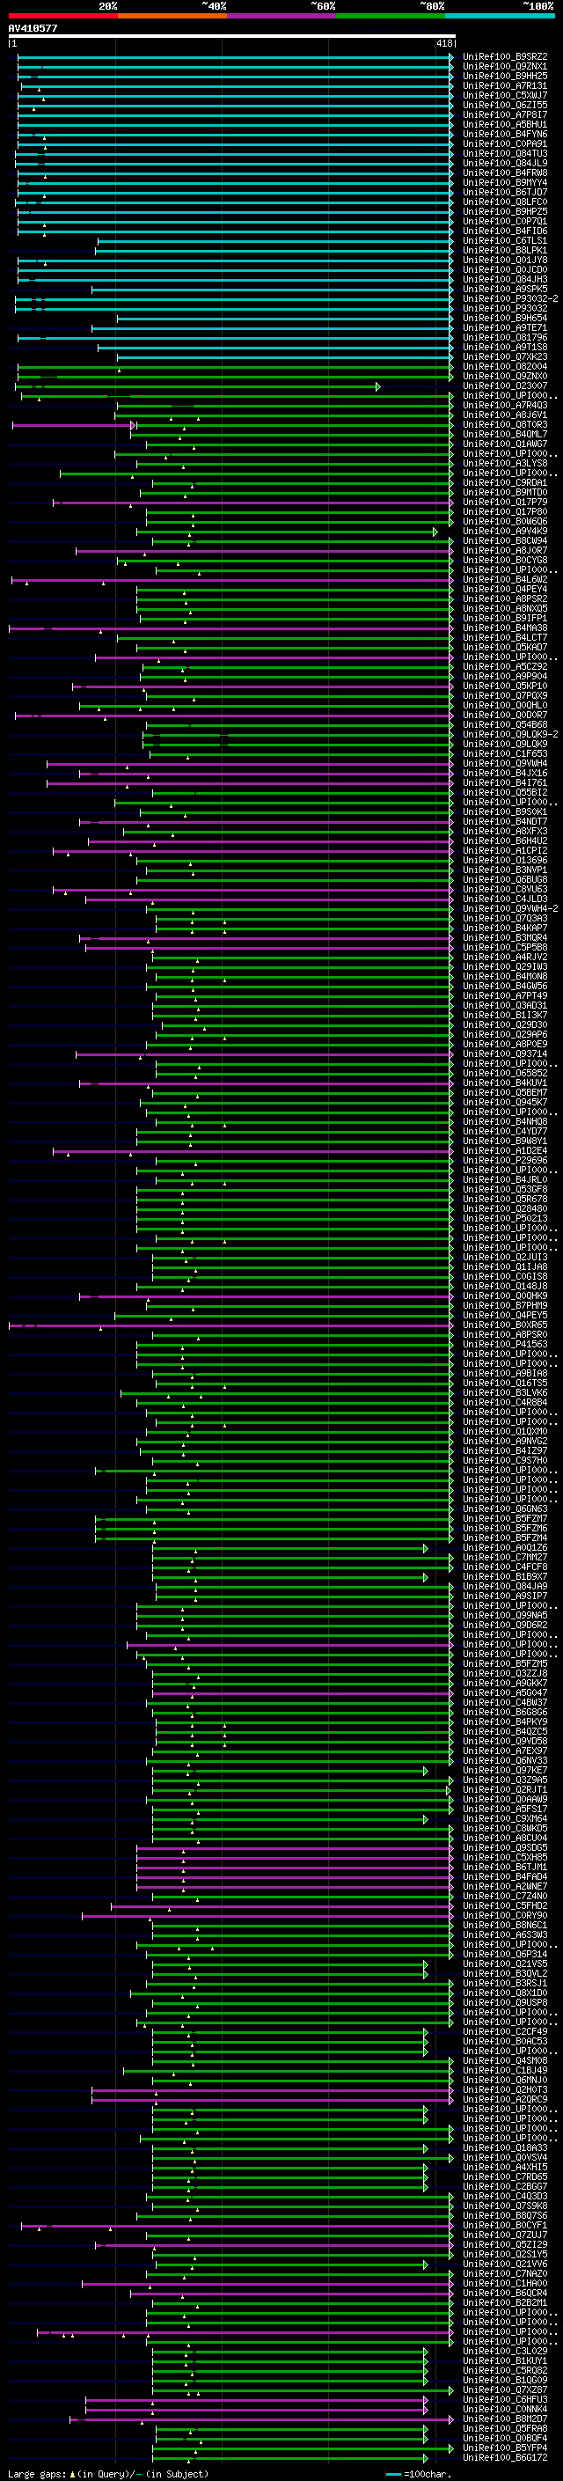The image size is (563, 2481).
Task: Select label UniRef100_Q17P79
Action: (505, 502)
